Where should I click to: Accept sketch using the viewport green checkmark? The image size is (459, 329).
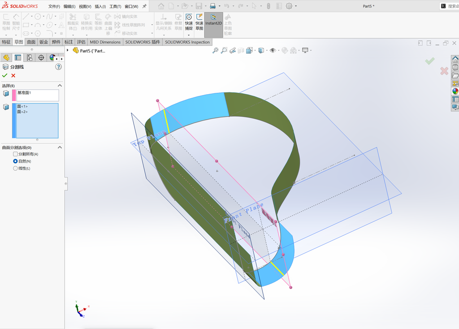(430, 61)
